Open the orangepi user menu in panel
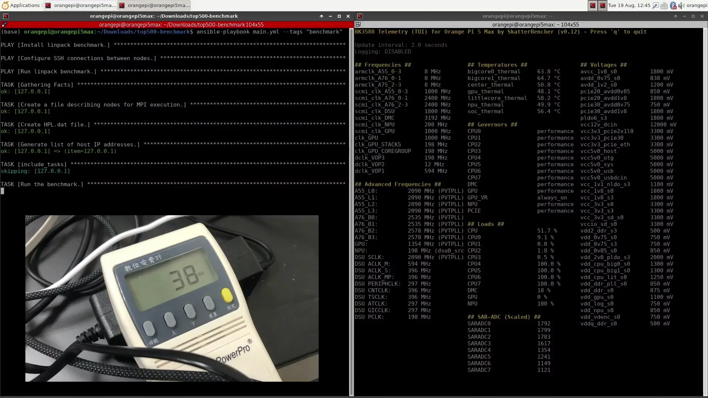This screenshot has width=708, height=398. point(697,6)
